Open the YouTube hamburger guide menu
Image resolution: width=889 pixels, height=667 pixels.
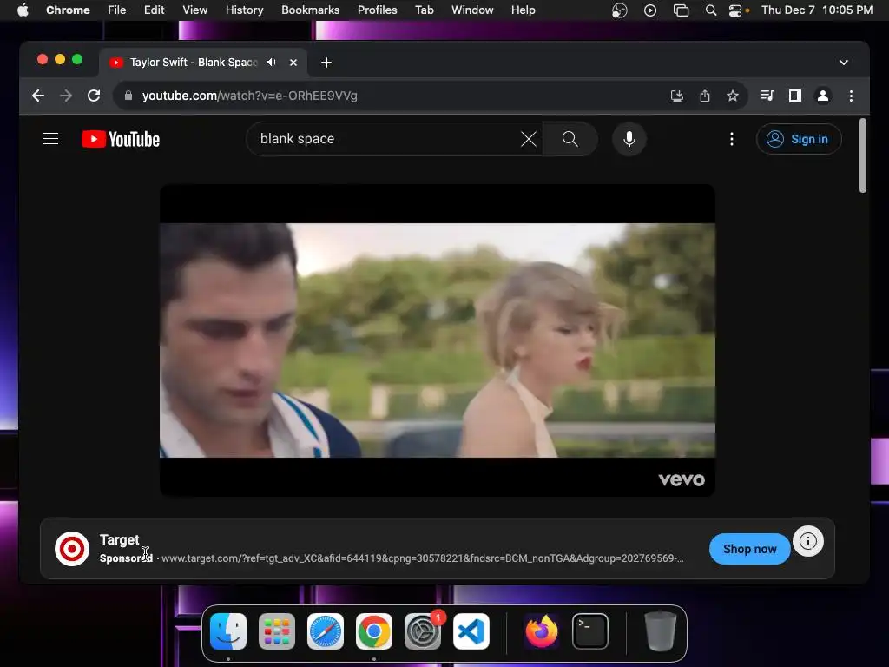pyautogui.click(x=50, y=139)
